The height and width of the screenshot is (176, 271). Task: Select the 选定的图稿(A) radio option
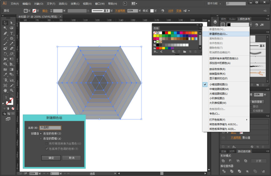[x=41, y=138]
